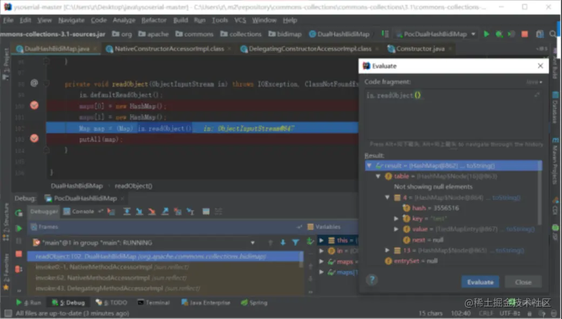Show execution point debugger icon
This screenshot has height=319, width=562.
[x=111, y=212]
